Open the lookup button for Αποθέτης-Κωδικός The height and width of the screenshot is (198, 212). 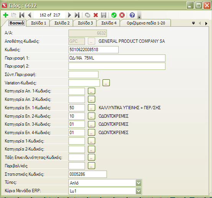pos(91,41)
